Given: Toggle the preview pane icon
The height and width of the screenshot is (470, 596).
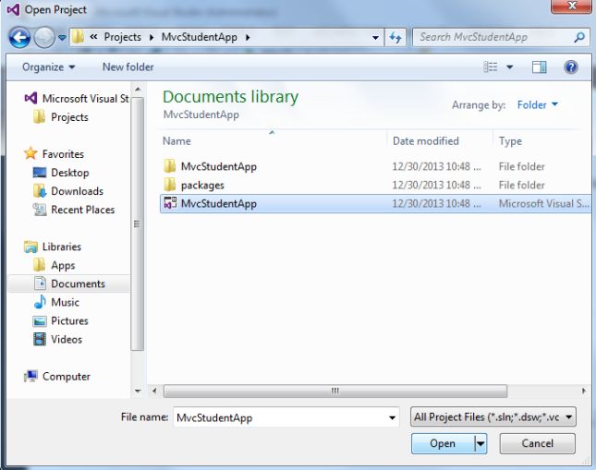Looking at the screenshot, I should (539, 67).
